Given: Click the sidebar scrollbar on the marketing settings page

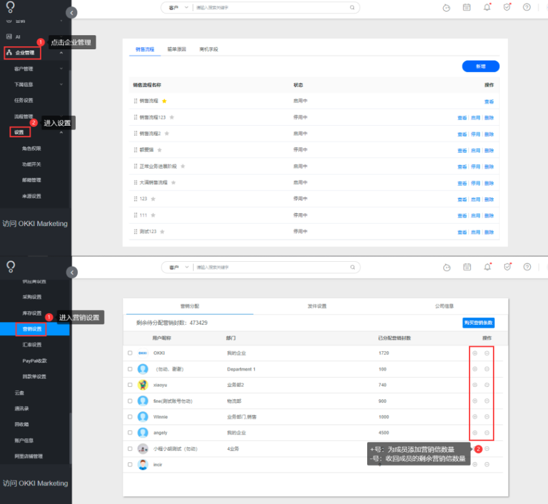Looking at the screenshot, I should coord(70,438).
